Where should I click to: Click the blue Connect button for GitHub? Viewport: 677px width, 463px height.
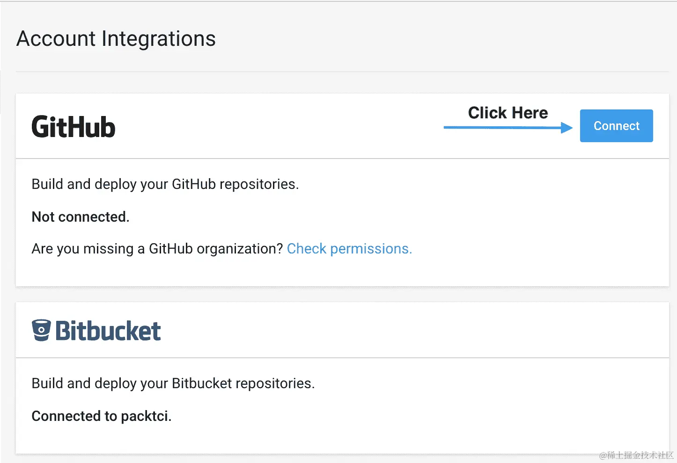[616, 126]
